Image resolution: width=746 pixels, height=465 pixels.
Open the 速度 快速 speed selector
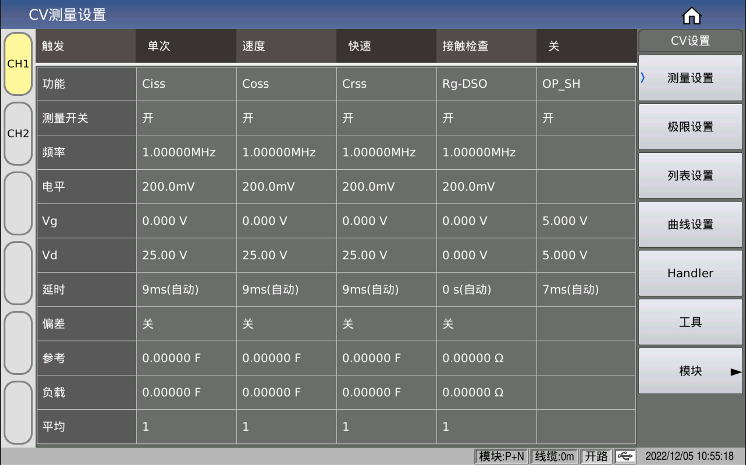point(386,46)
